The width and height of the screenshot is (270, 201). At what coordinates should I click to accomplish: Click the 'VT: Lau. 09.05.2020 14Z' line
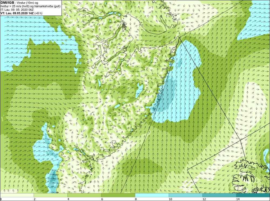17,13
